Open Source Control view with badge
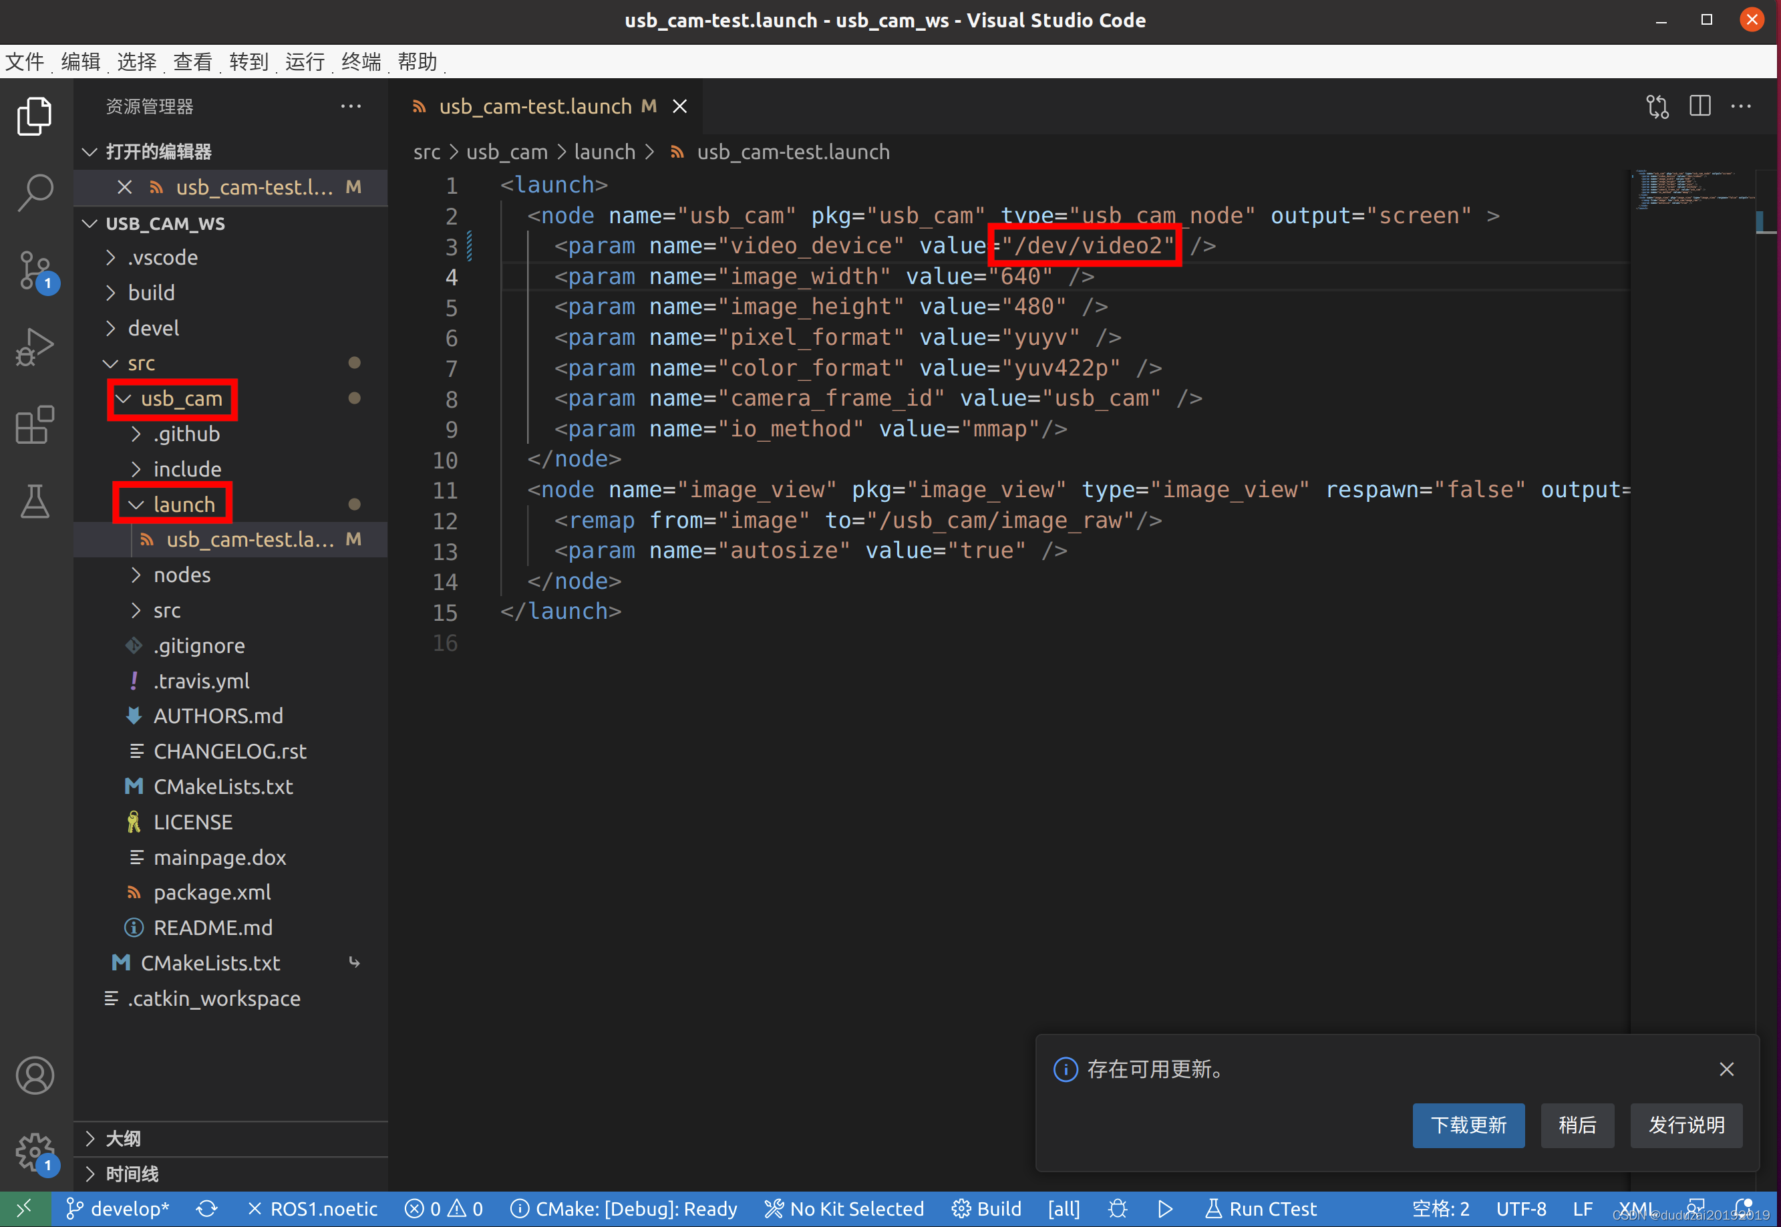The width and height of the screenshot is (1781, 1227). click(x=36, y=271)
